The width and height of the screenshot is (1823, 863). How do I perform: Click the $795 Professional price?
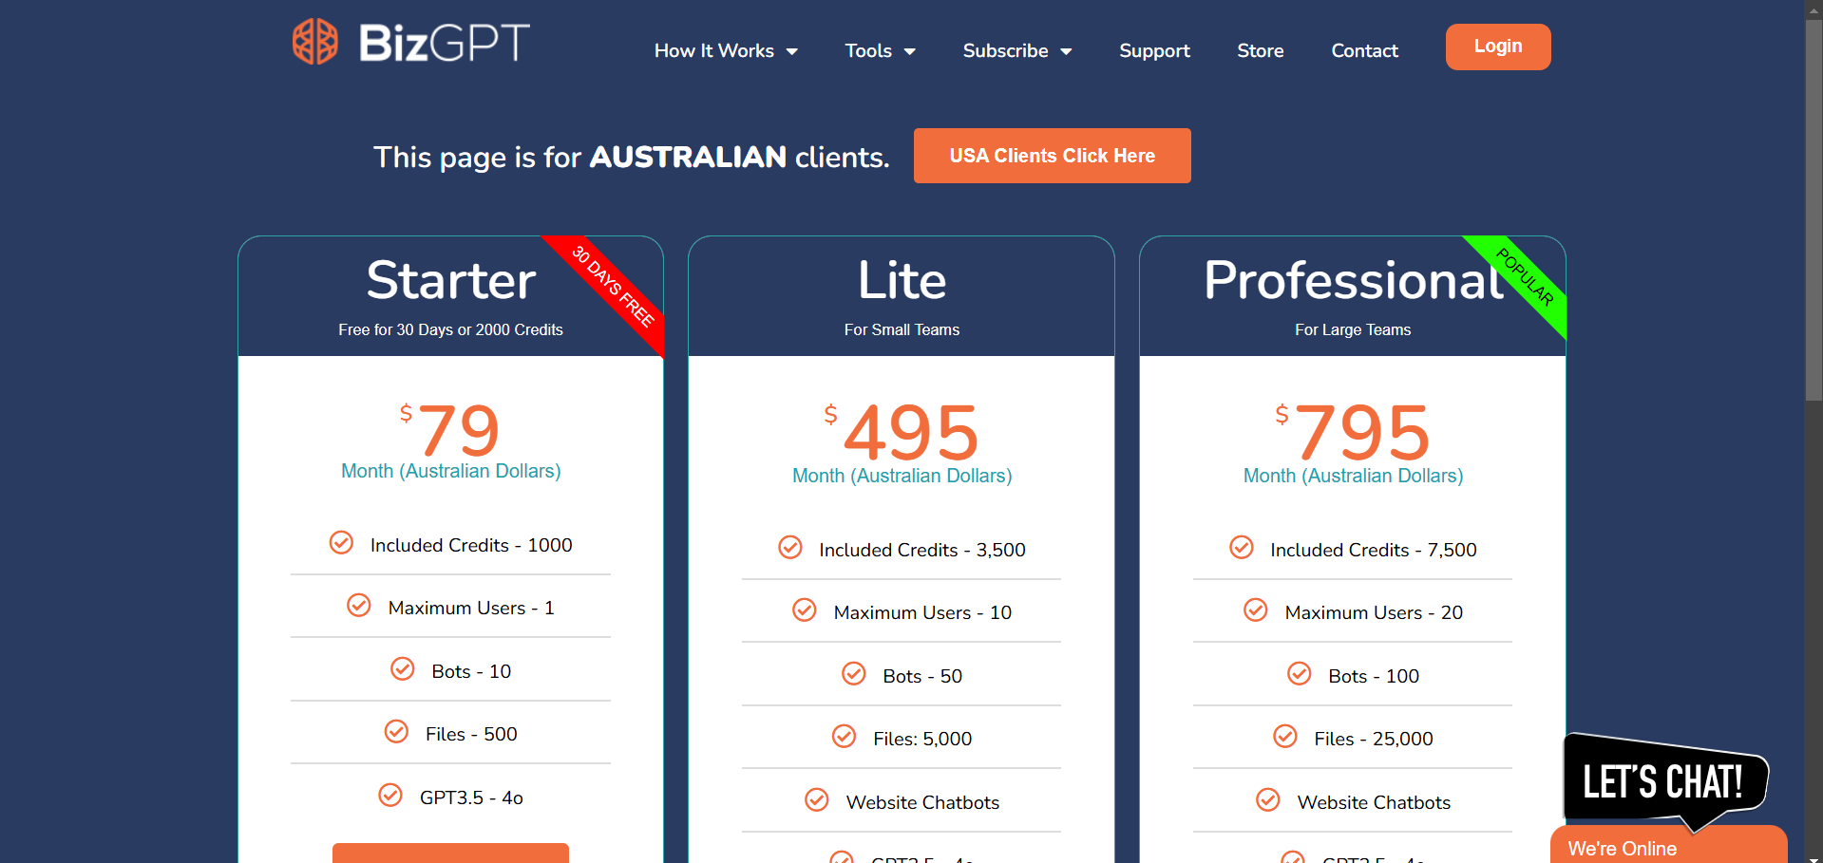(1353, 432)
